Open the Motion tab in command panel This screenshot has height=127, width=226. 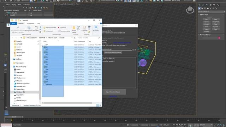click(x=210, y=5)
